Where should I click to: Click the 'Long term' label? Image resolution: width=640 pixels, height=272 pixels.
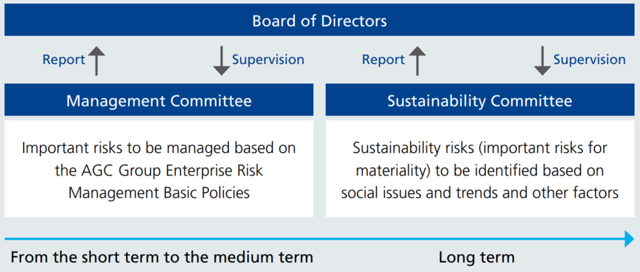pyautogui.click(x=477, y=258)
